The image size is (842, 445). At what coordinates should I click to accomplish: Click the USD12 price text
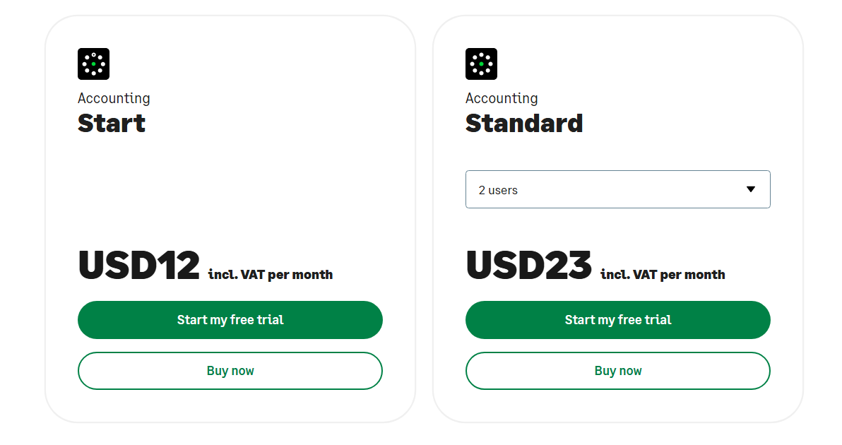[138, 265]
